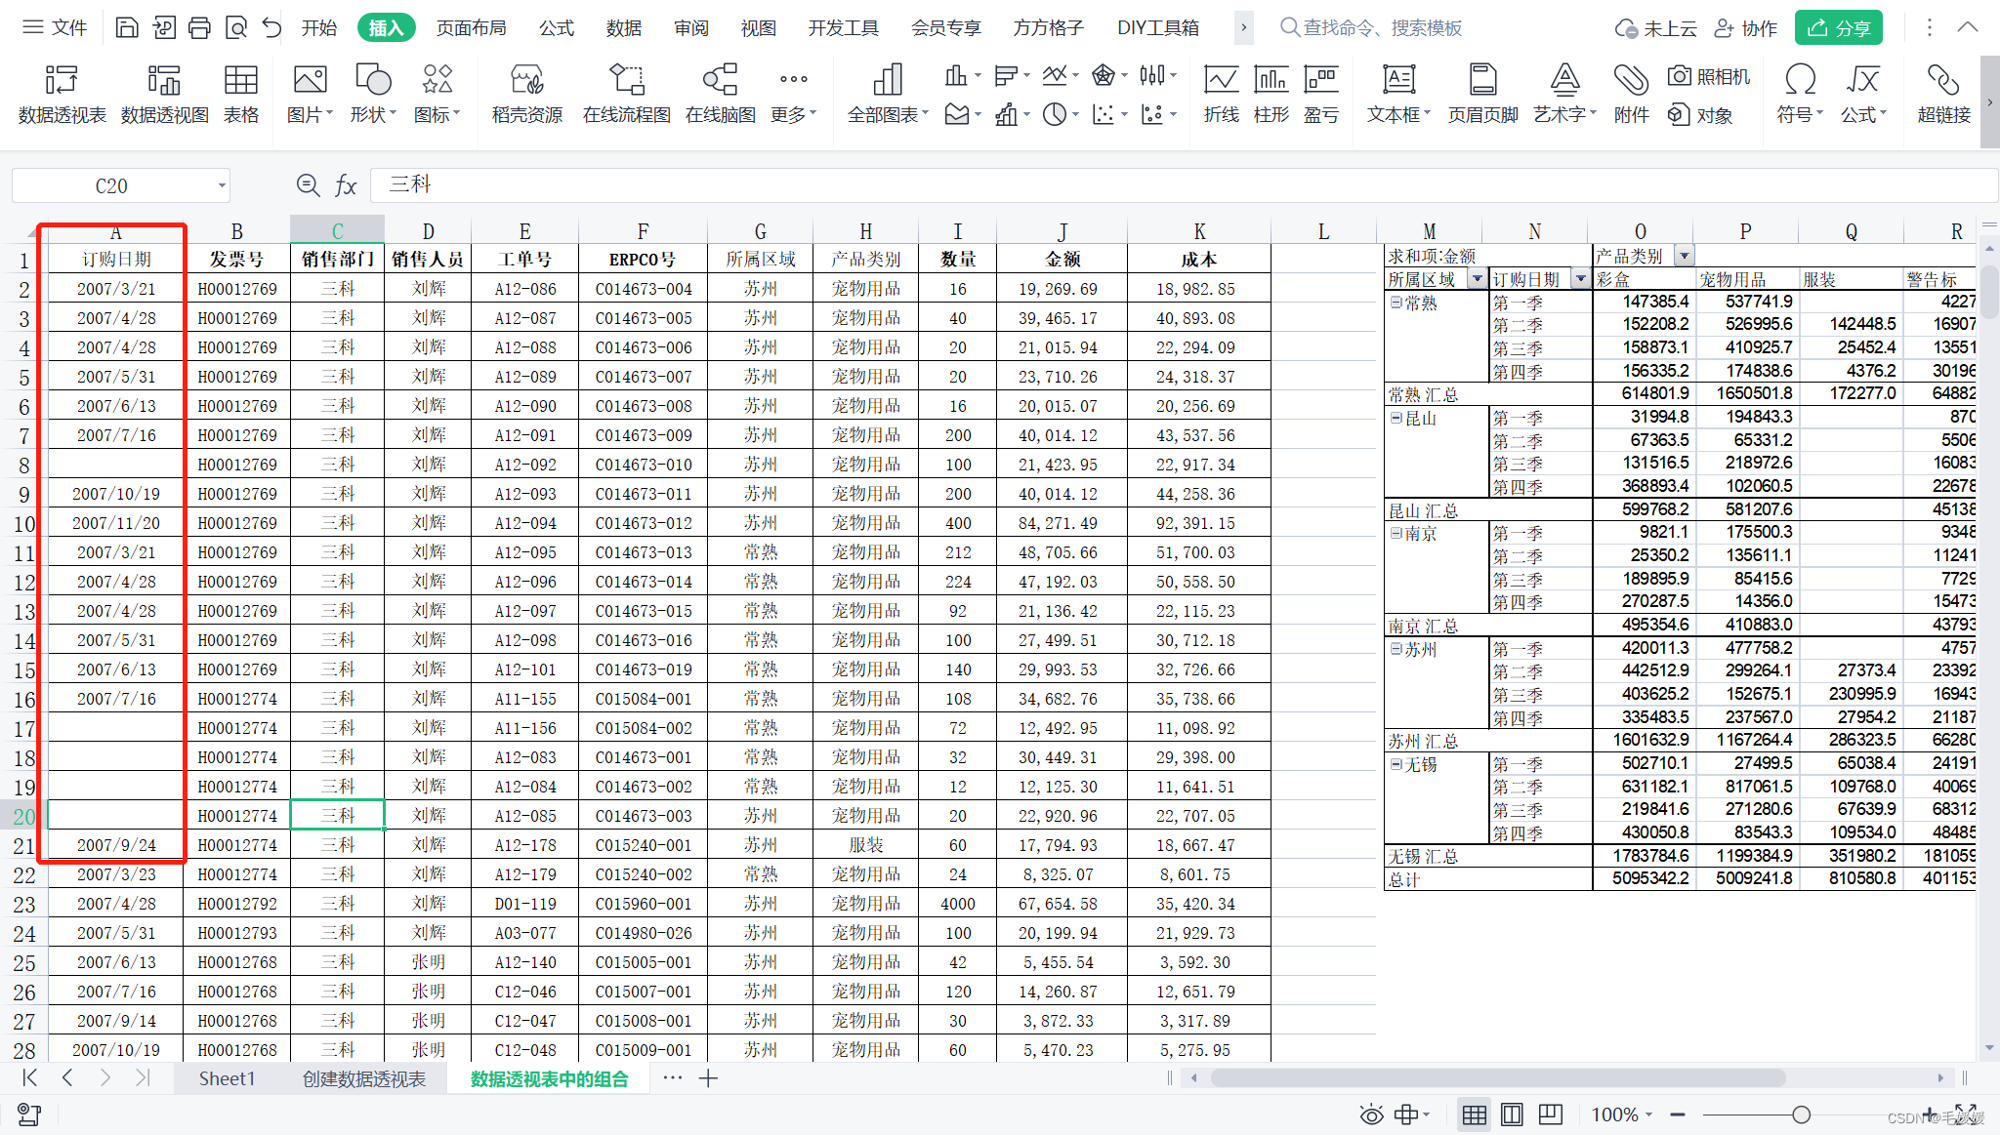The height and width of the screenshot is (1135, 2000).
Task: Open 稻壳资源 resources
Action: point(527,94)
